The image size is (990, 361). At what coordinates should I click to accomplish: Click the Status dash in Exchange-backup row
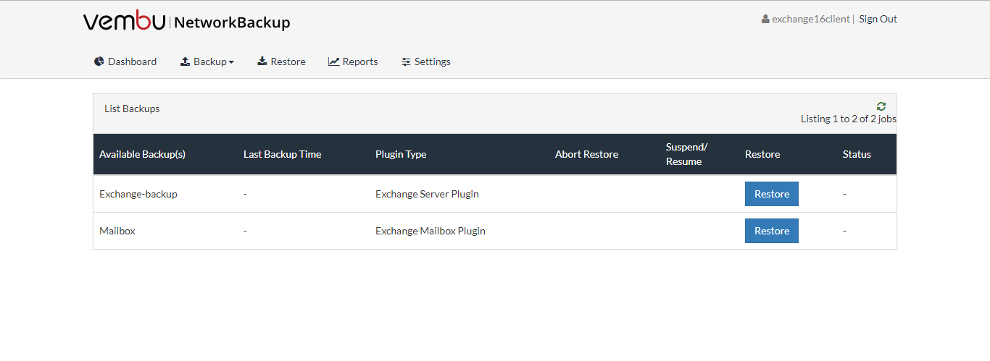point(844,194)
